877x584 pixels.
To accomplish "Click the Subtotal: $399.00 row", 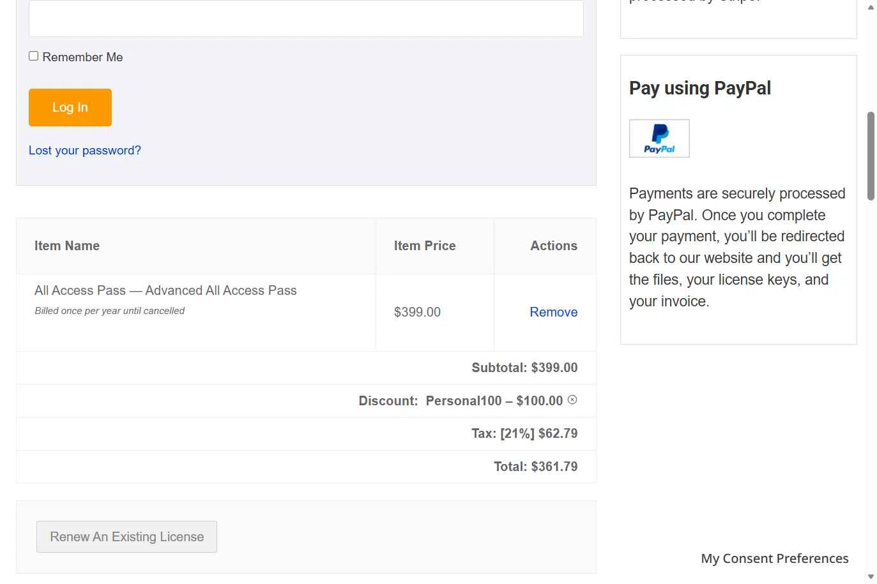I will (306, 368).
